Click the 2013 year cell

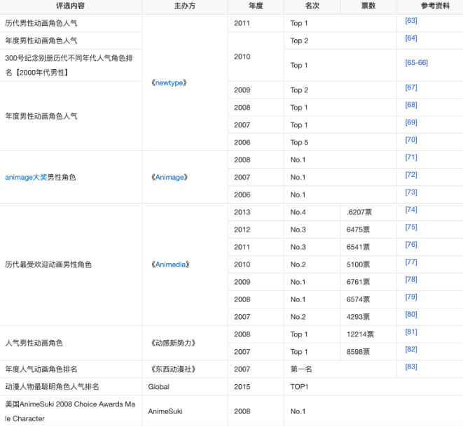pyautogui.click(x=256, y=212)
